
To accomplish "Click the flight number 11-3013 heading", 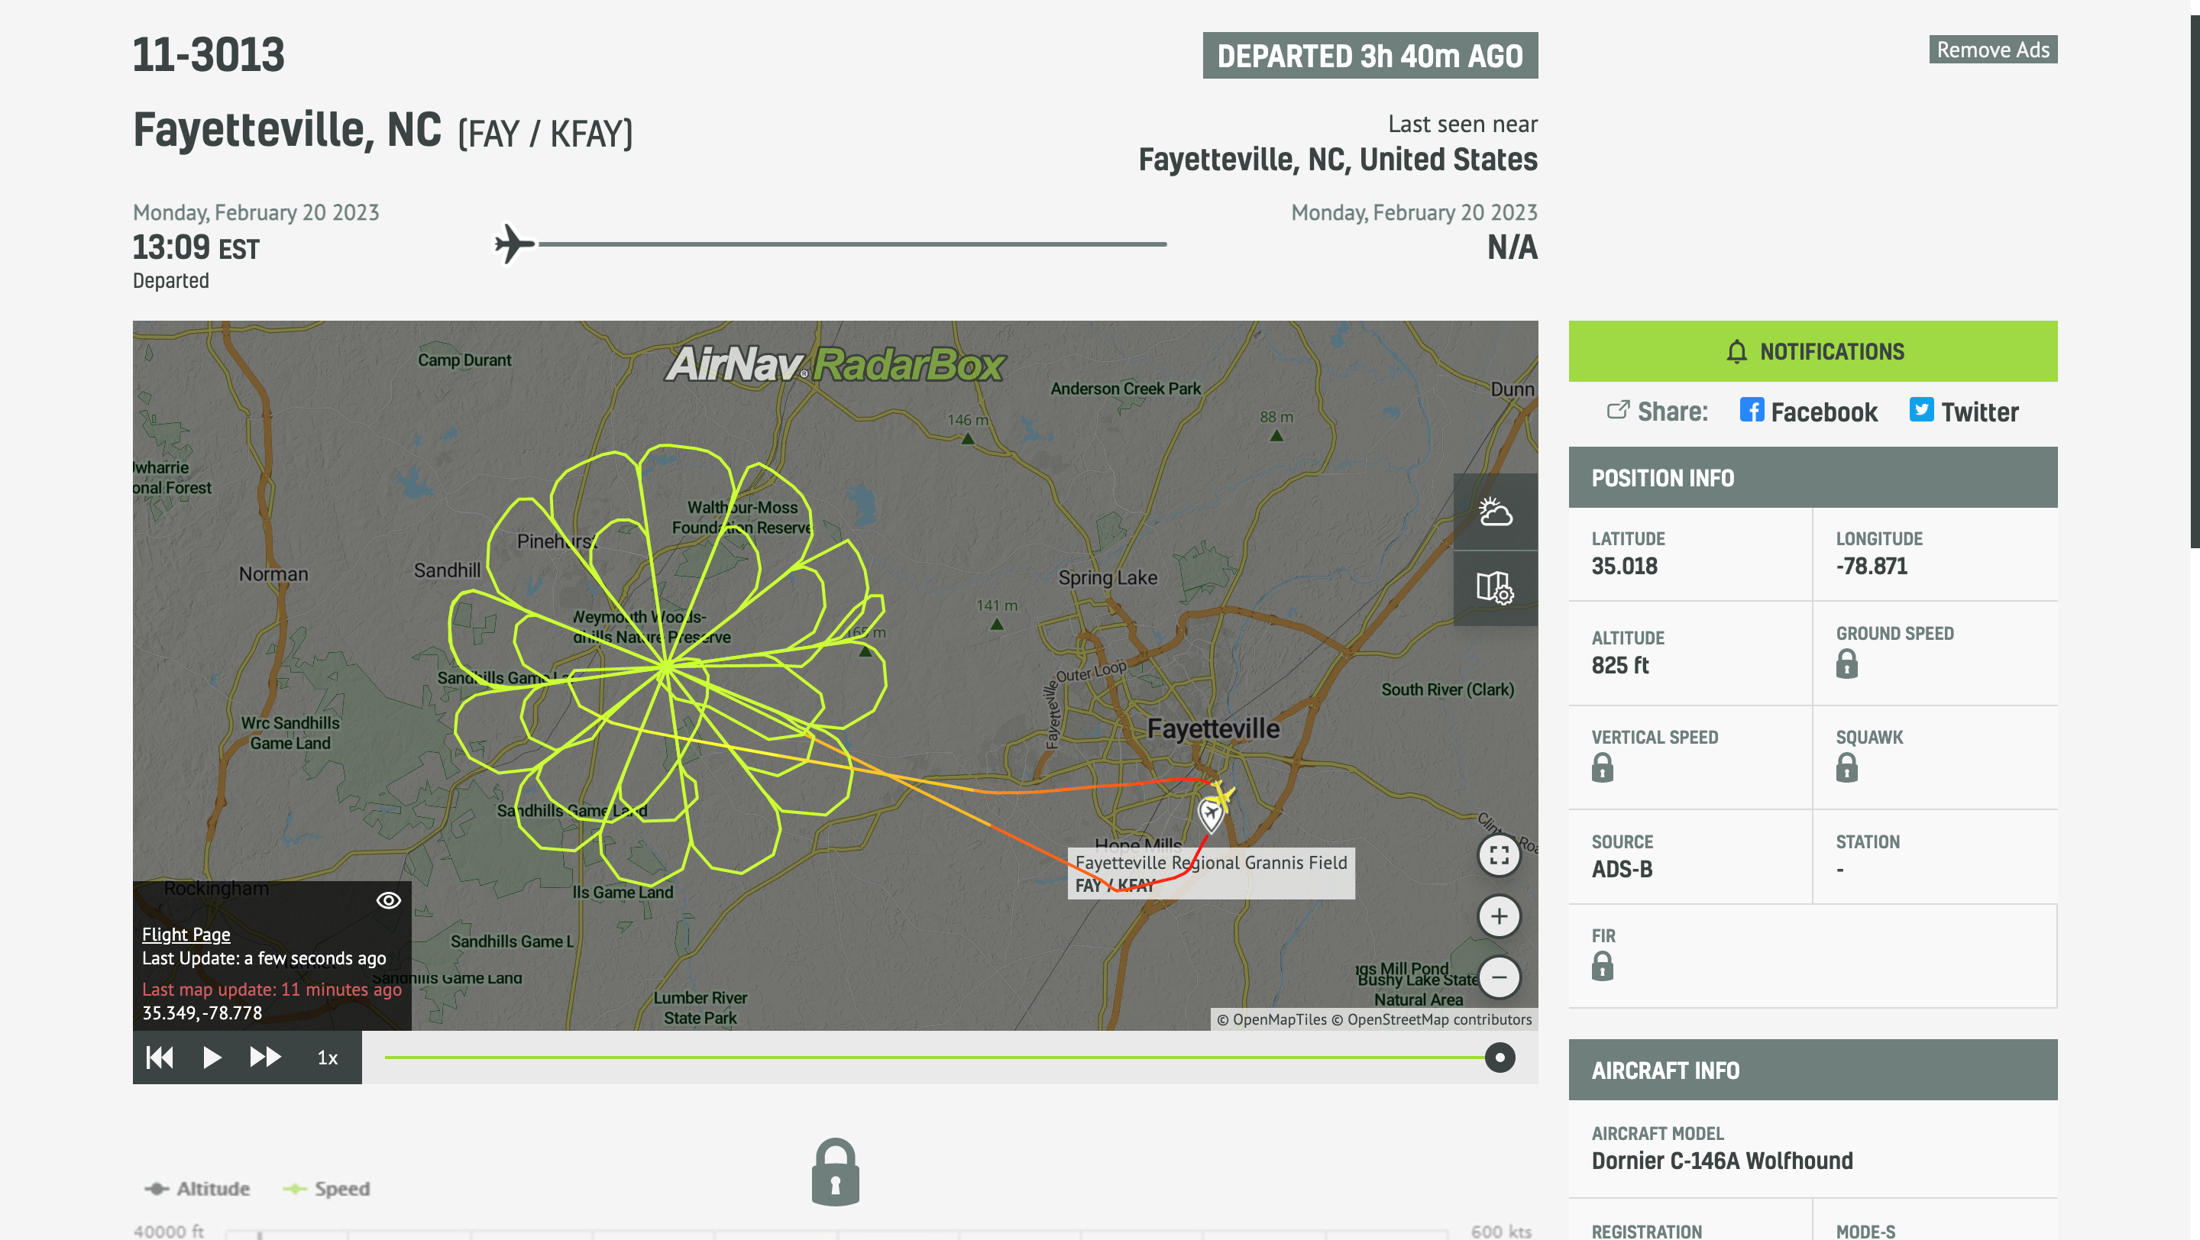I will pyautogui.click(x=209, y=55).
